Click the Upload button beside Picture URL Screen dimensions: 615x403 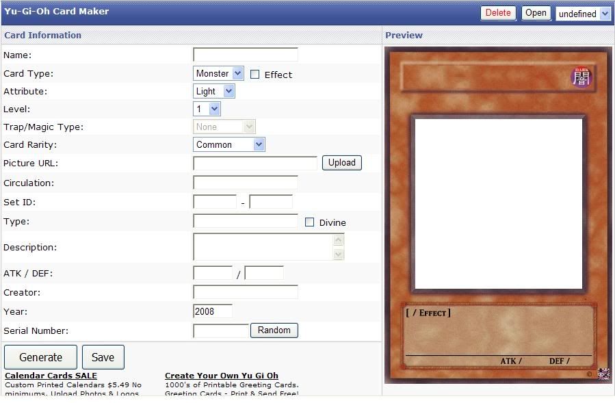(x=341, y=163)
